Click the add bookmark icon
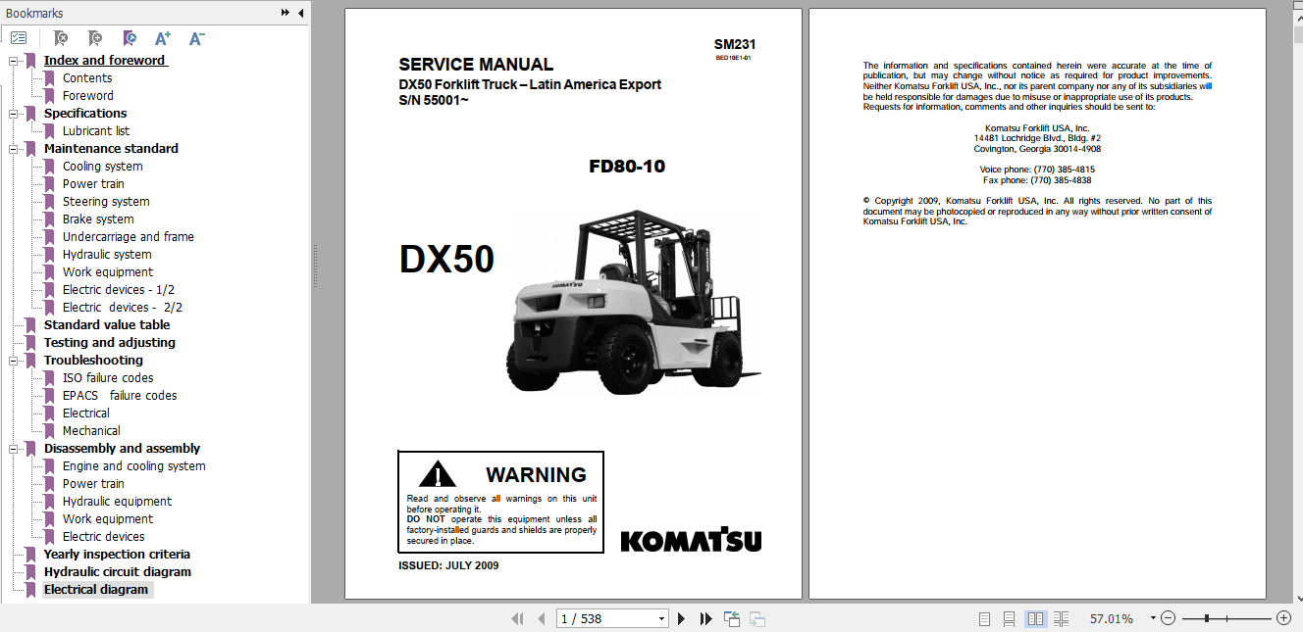Viewport: 1303px width, 632px height. [94, 38]
